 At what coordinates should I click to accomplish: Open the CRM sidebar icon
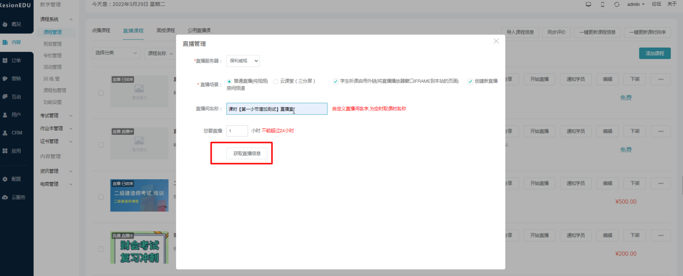(x=5, y=133)
